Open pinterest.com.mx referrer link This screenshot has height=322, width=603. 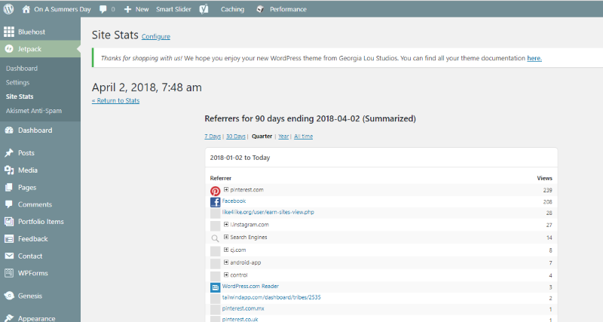(243, 308)
